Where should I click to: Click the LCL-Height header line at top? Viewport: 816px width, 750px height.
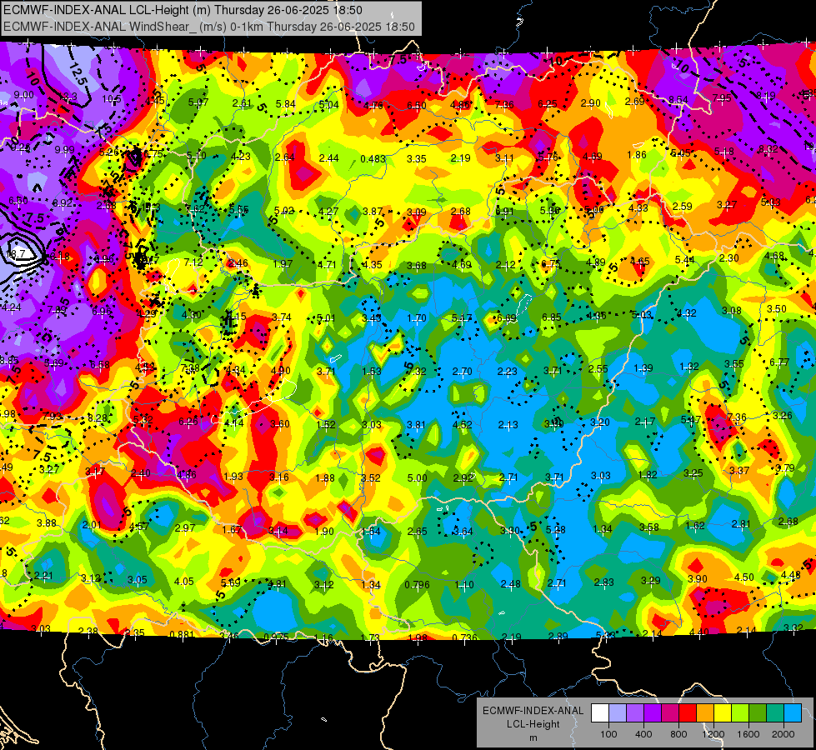click(x=183, y=10)
